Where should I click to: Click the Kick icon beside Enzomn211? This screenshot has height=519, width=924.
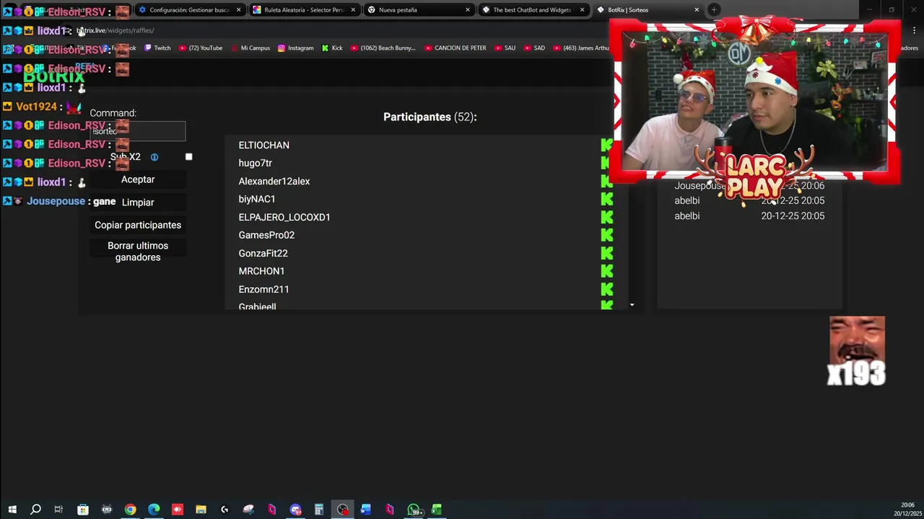pos(606,289)
